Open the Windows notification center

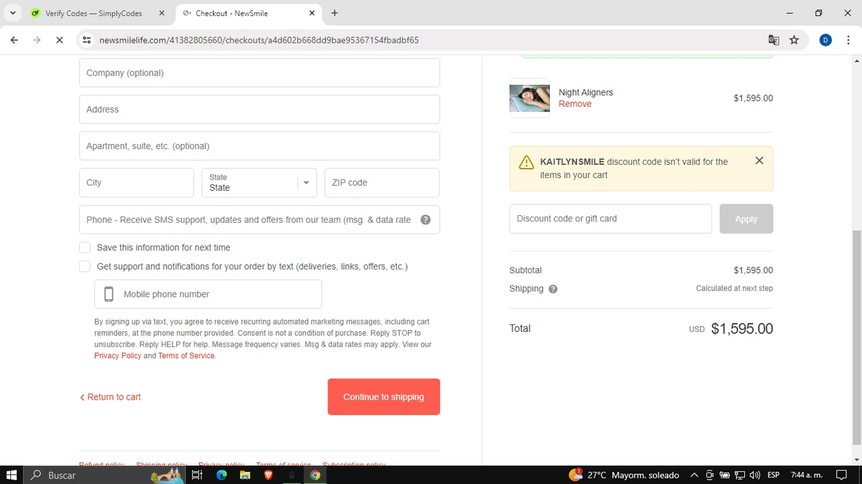pos(841,475)
